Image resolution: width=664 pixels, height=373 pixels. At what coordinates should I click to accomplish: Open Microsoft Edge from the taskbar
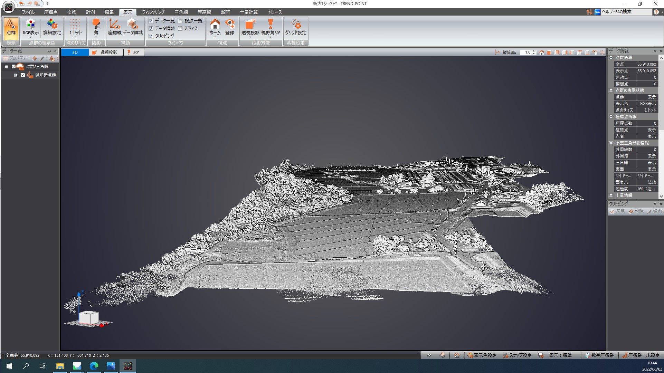[x=94, y=366]
